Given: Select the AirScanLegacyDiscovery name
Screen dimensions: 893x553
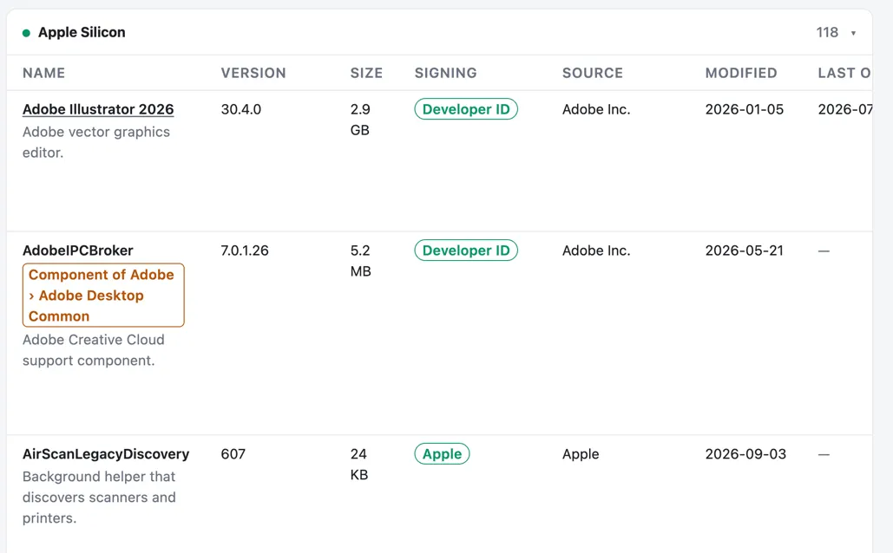Looking at the screenshot, I should (x=106, y=454).
